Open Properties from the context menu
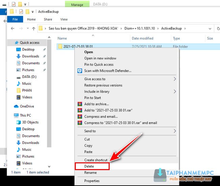Image resolution: width=220 pixels, height=186 pixels. tap(92, 181)
